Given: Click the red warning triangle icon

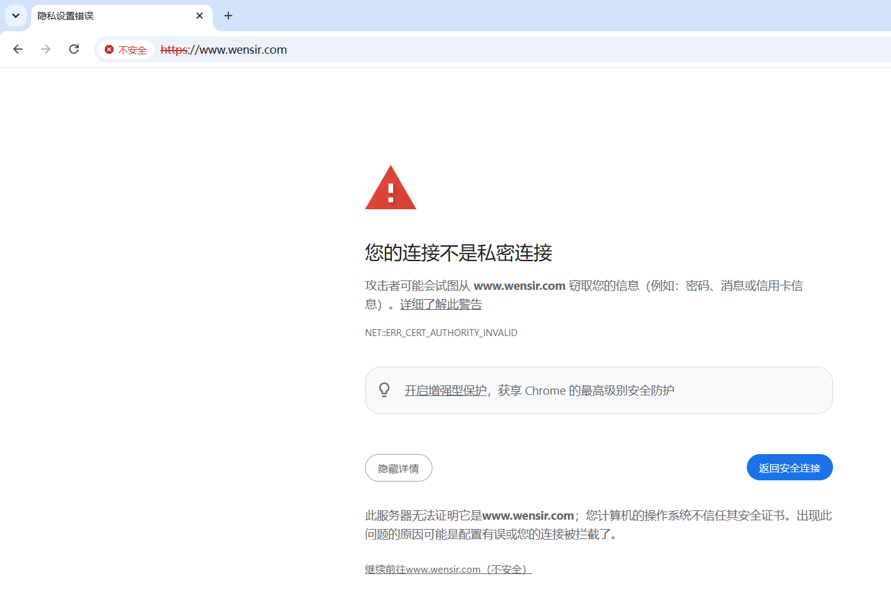Looking at the screenshot, I should tap(391, 188).
